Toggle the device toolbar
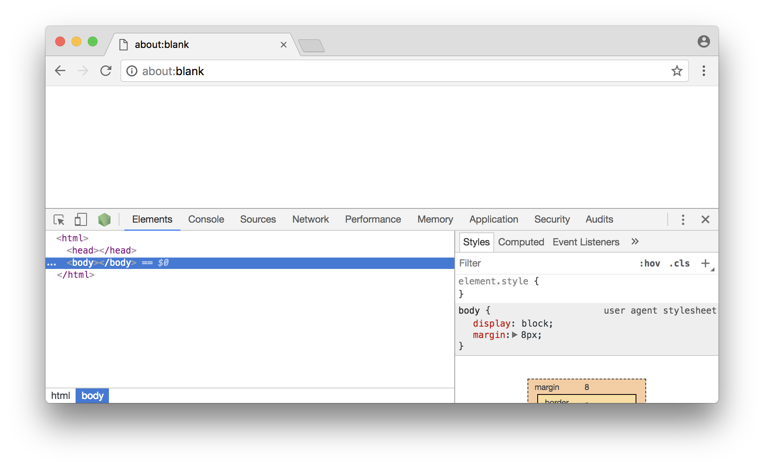This screenshot has width=764, height=468. tap(80, 219)
